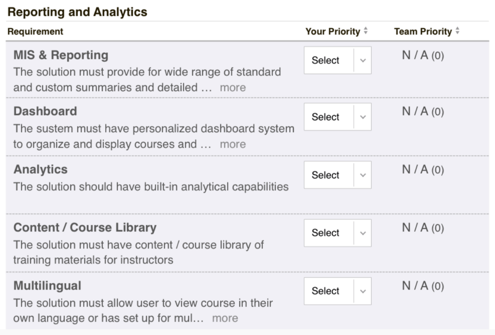
Task: Click the Content / Course Library title
Action: tap(85, 227)
